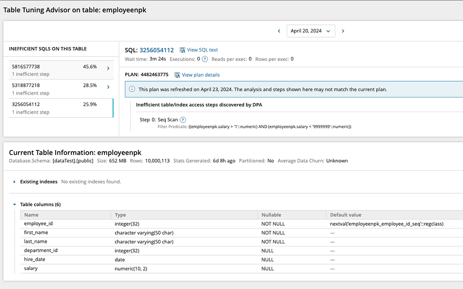This screenshot has width=463, height=289.
Task: Open help for the Seq Scan step
Action: [184, 120]
